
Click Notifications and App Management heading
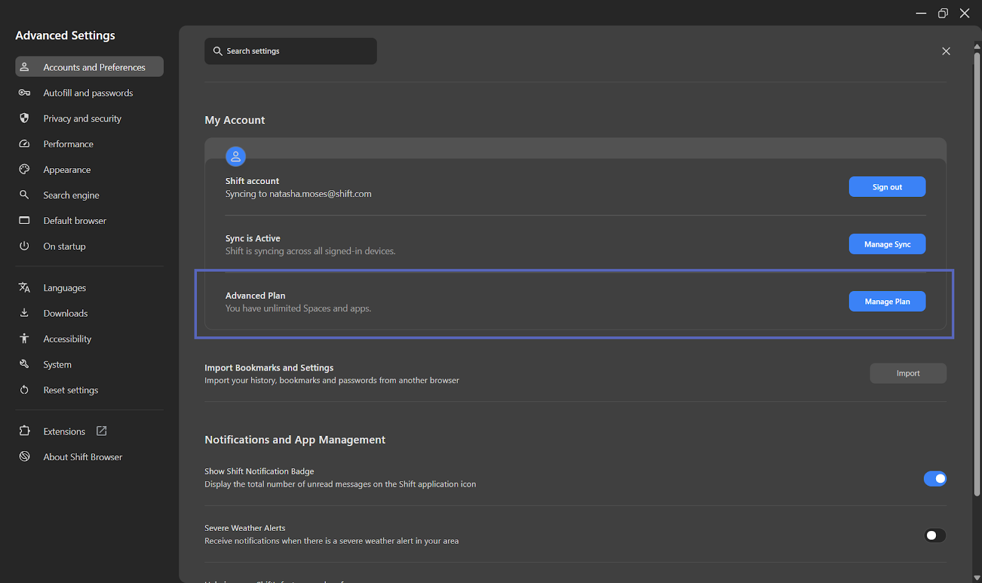295,439
